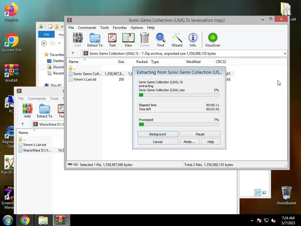Click the drive icon in Sonic Gems status bar

(x=70, y=164)
